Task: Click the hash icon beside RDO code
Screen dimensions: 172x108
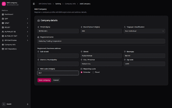Action: pos(38,69)
